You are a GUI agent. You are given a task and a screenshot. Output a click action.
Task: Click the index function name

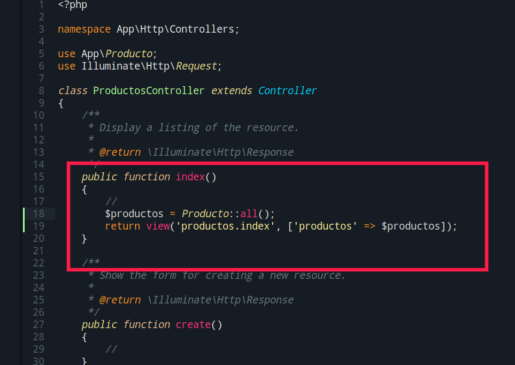[190, 177]
